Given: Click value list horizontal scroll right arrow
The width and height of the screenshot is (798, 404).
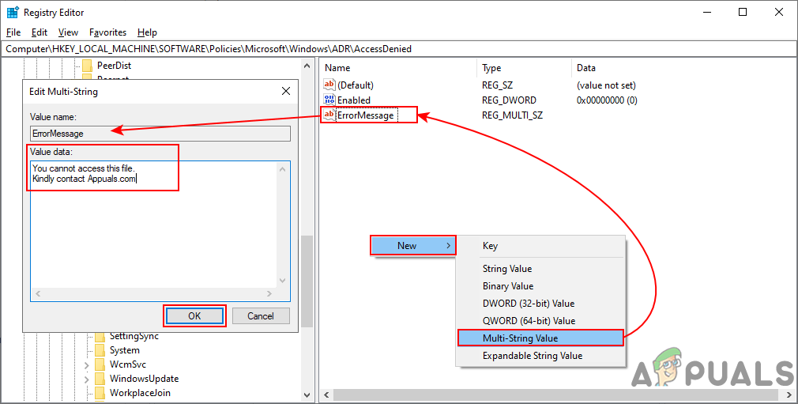Looking at the screenshot, I should [x=789, y=395].
